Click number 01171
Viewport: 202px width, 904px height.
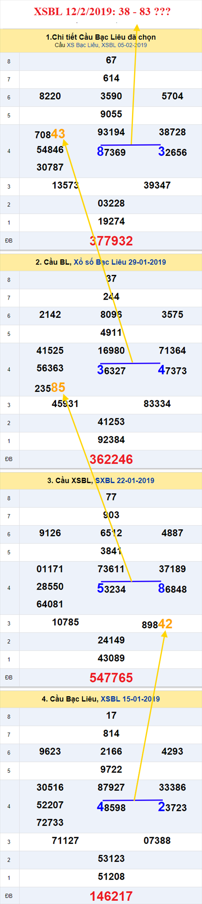(50, 569)
